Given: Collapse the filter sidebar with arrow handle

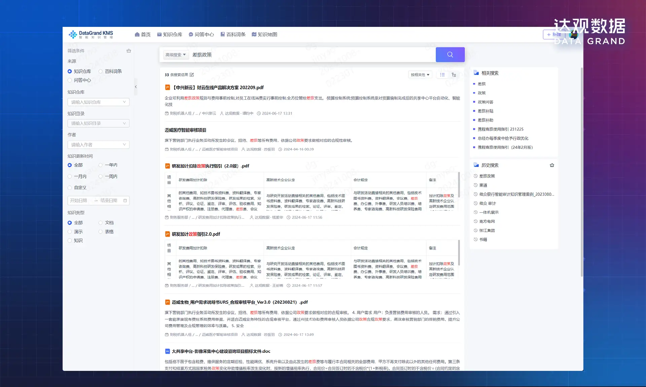Looking at the screenshot, I should tap(136, 87).
